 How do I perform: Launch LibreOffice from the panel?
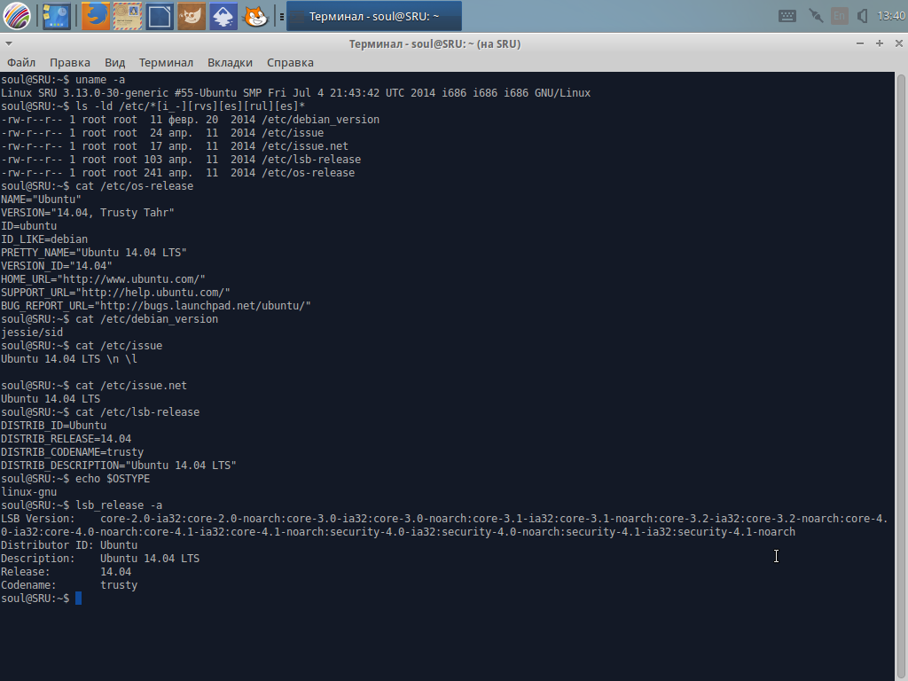[x=160, y=16]
